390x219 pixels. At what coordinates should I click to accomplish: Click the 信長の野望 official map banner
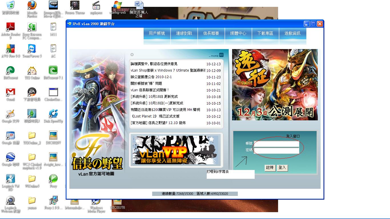[97, 113]
